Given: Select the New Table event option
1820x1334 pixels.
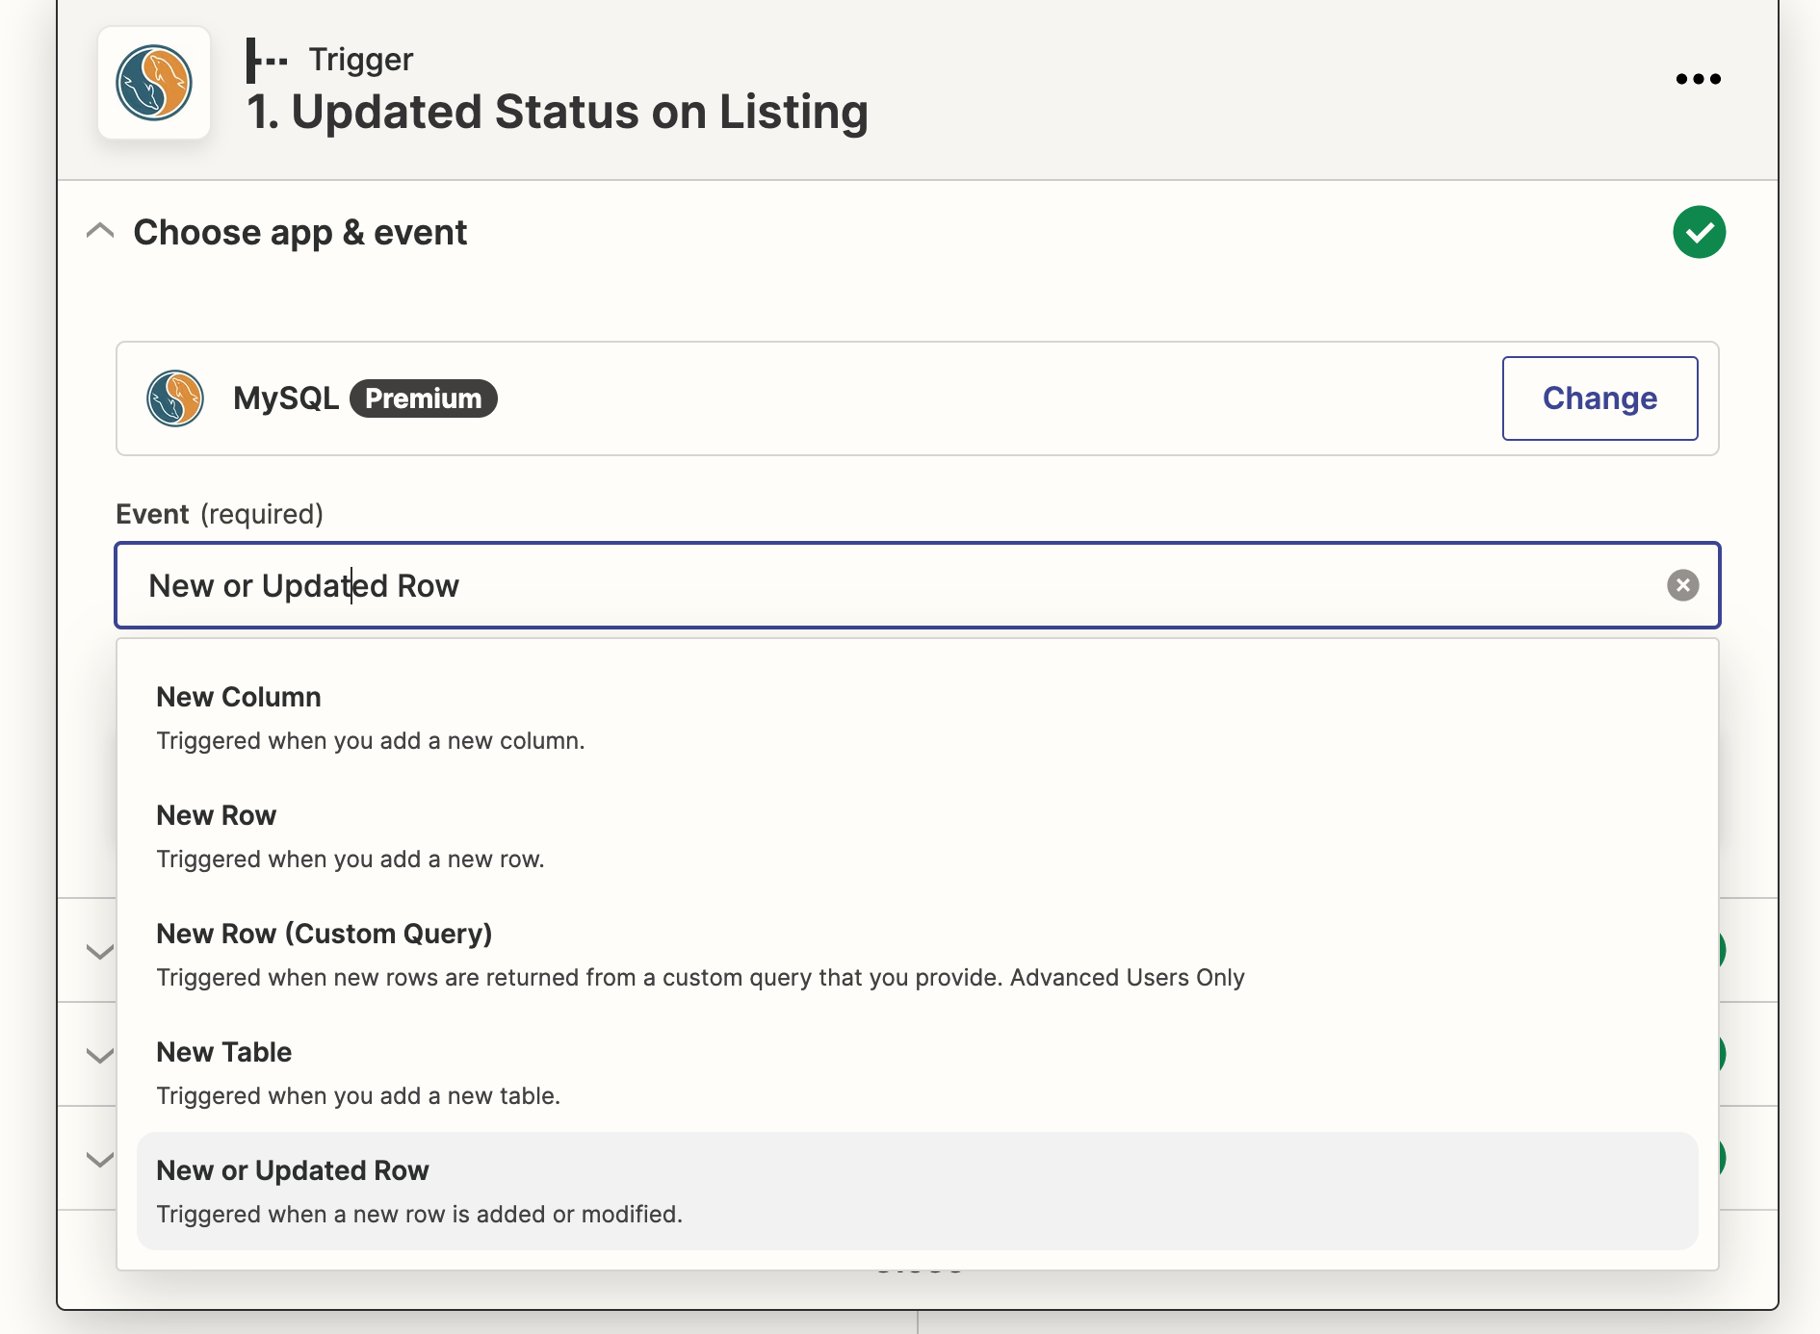Looking at the screenshot, I should click(917, 1073).
